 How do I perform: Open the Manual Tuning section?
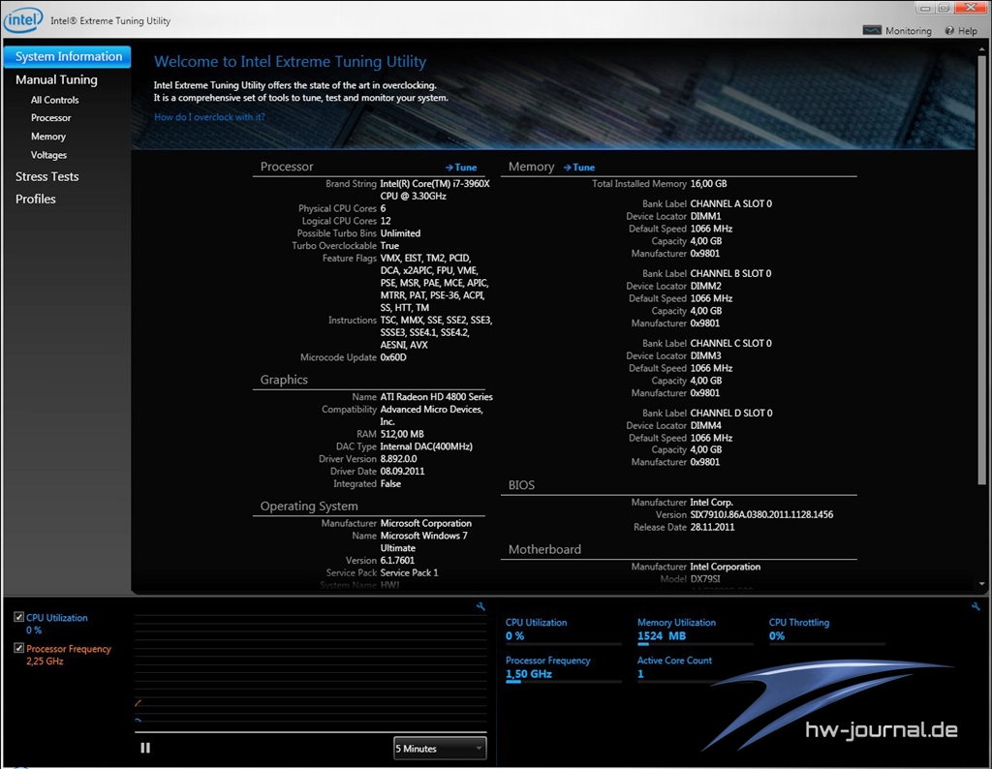[56, 79]
